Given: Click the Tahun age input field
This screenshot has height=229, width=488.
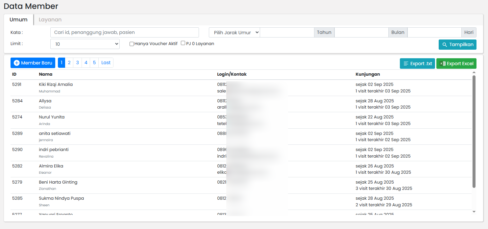Looking at the screenshot, I should point(287,32).
